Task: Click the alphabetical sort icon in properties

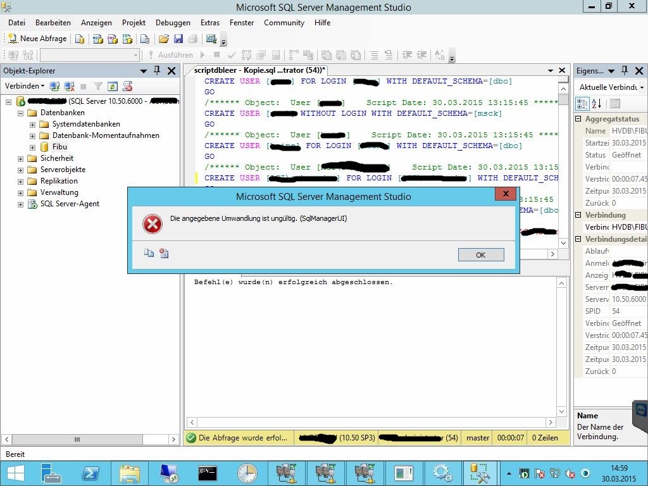Action: 596,103
